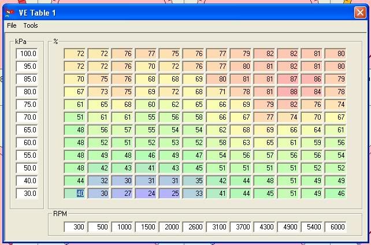371x245 pixels.
Task: Select the 55.0 kPa bin field
Action: point(27,155)
